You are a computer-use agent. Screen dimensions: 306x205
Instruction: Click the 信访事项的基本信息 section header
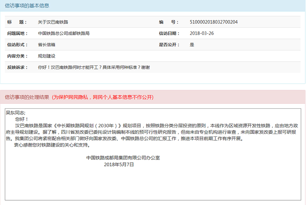pyautogui.click(x=27, y=6)
